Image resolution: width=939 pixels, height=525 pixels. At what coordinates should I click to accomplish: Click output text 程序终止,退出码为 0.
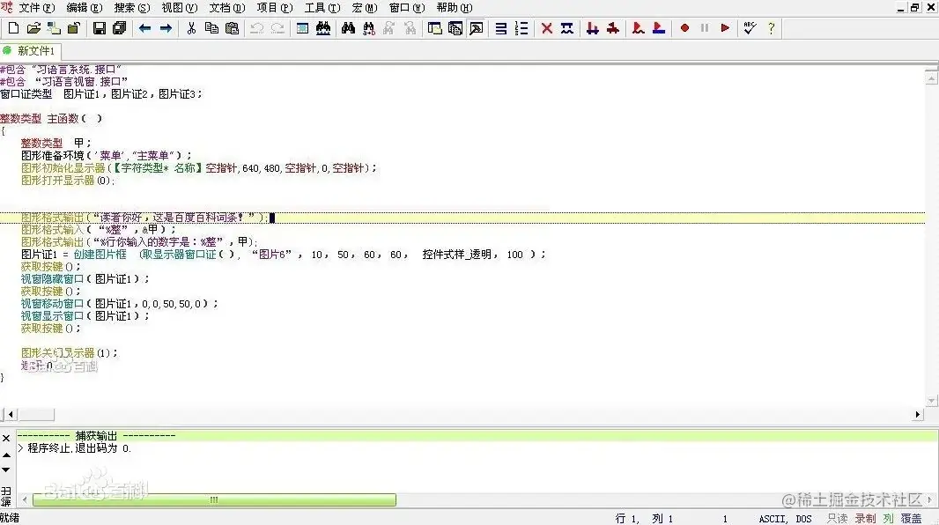coord(79,447)
